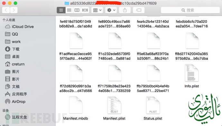Click the folder icon in the title bar

[x=67, y=3]
